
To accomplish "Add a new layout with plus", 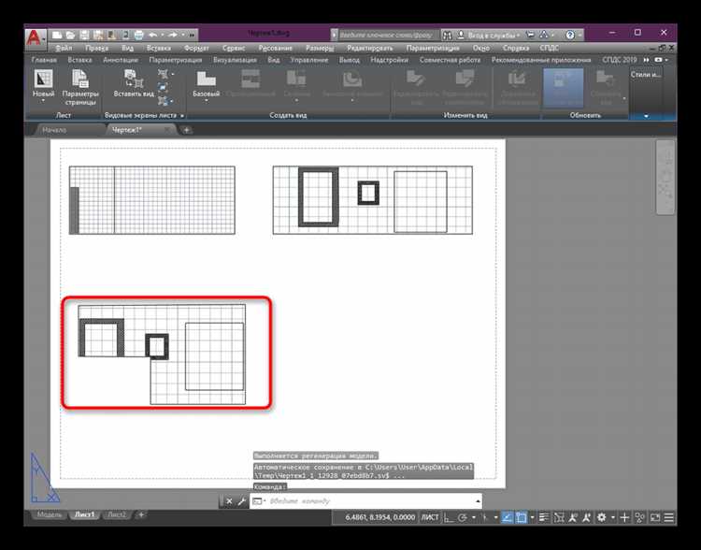I will coord(141,514).
